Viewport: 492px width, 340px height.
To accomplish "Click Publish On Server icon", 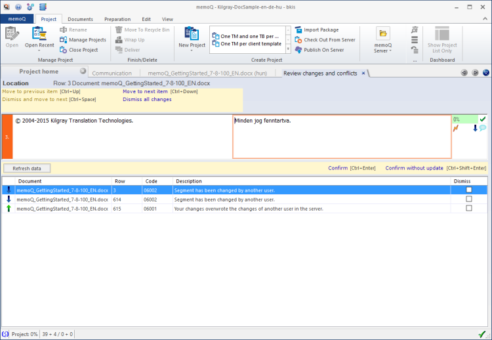I will pyautogui.click(x=298, y=49).
